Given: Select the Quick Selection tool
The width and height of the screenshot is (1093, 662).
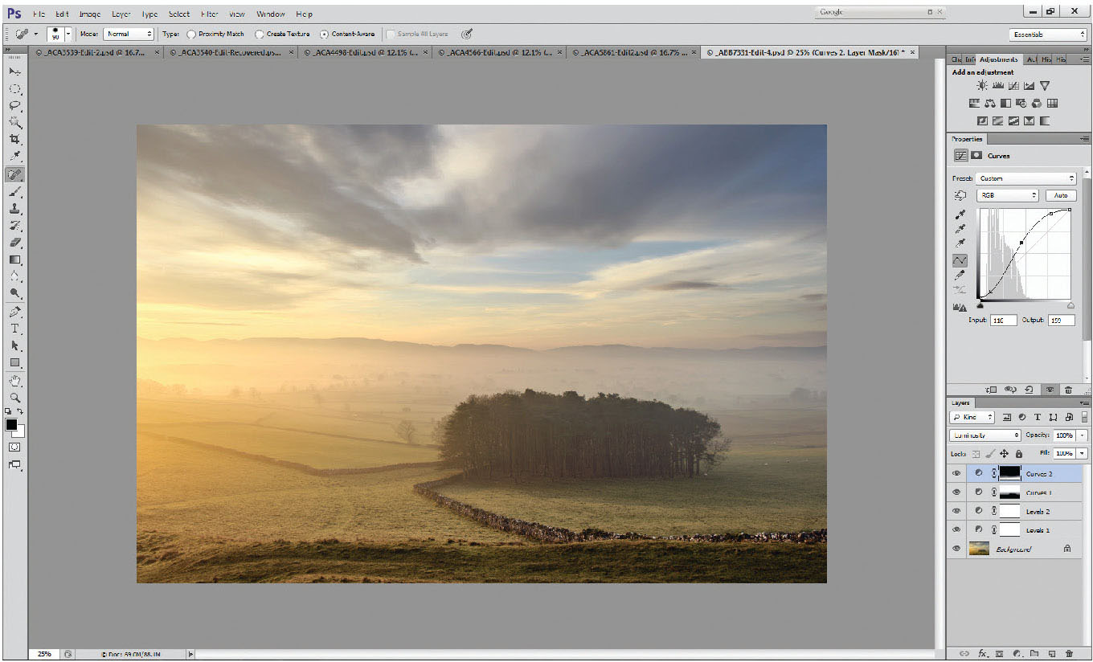Looking at the screenshot, I should (x=14, y=122).
